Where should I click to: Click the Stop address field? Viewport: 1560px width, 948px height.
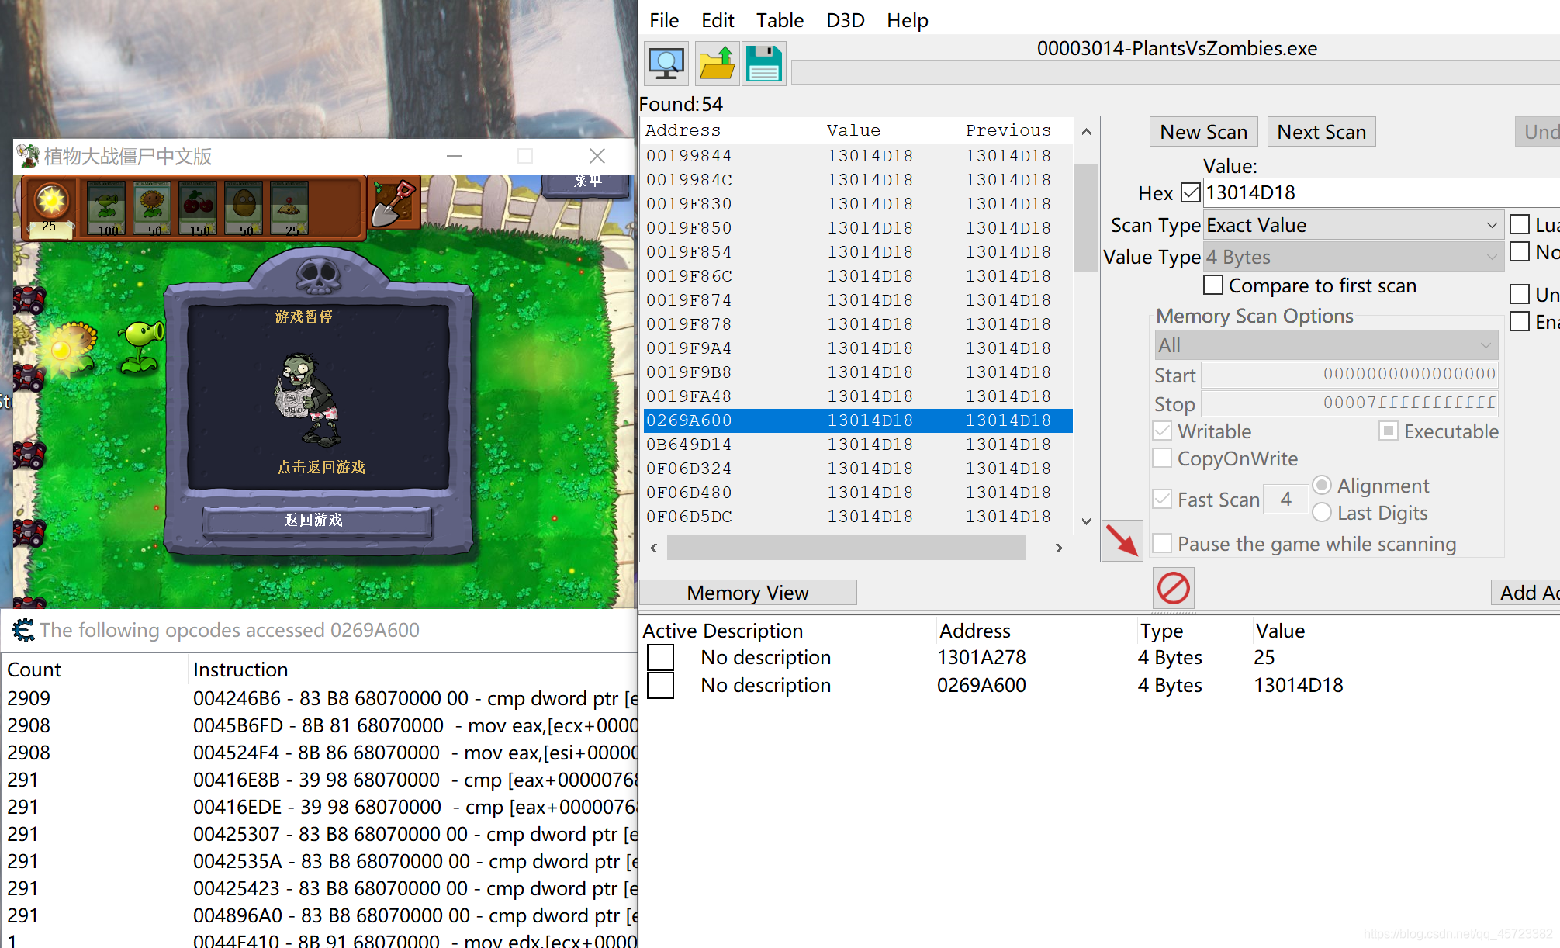coord(1349,403)
